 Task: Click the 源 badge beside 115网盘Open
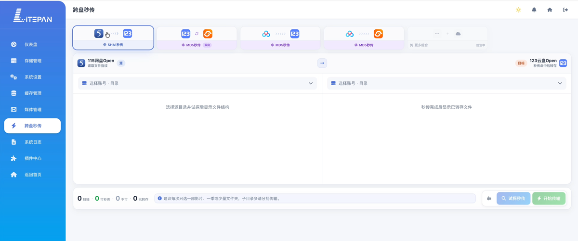[121, 63]
